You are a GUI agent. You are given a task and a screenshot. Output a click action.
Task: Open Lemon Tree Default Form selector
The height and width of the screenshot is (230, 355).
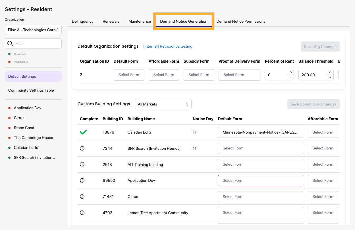click(261, 213)
